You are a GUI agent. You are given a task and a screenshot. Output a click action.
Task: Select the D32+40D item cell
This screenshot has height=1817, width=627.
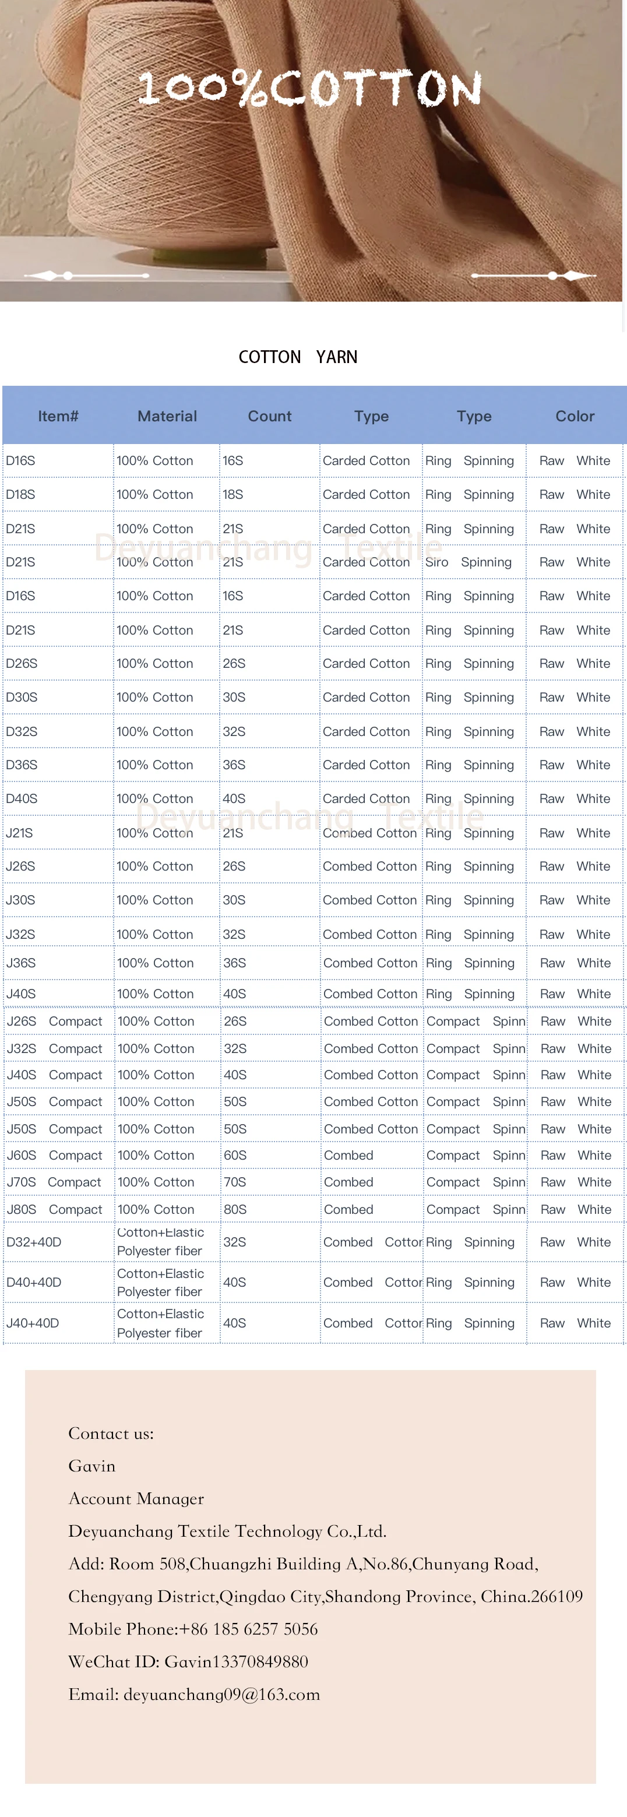click(x=34, y=1242)
